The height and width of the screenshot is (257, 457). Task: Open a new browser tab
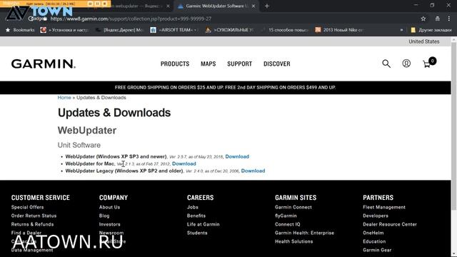click(266, 6)
